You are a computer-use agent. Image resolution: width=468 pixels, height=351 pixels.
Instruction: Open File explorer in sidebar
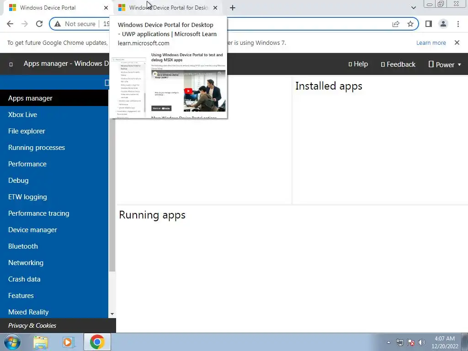(x=54, y=131)
